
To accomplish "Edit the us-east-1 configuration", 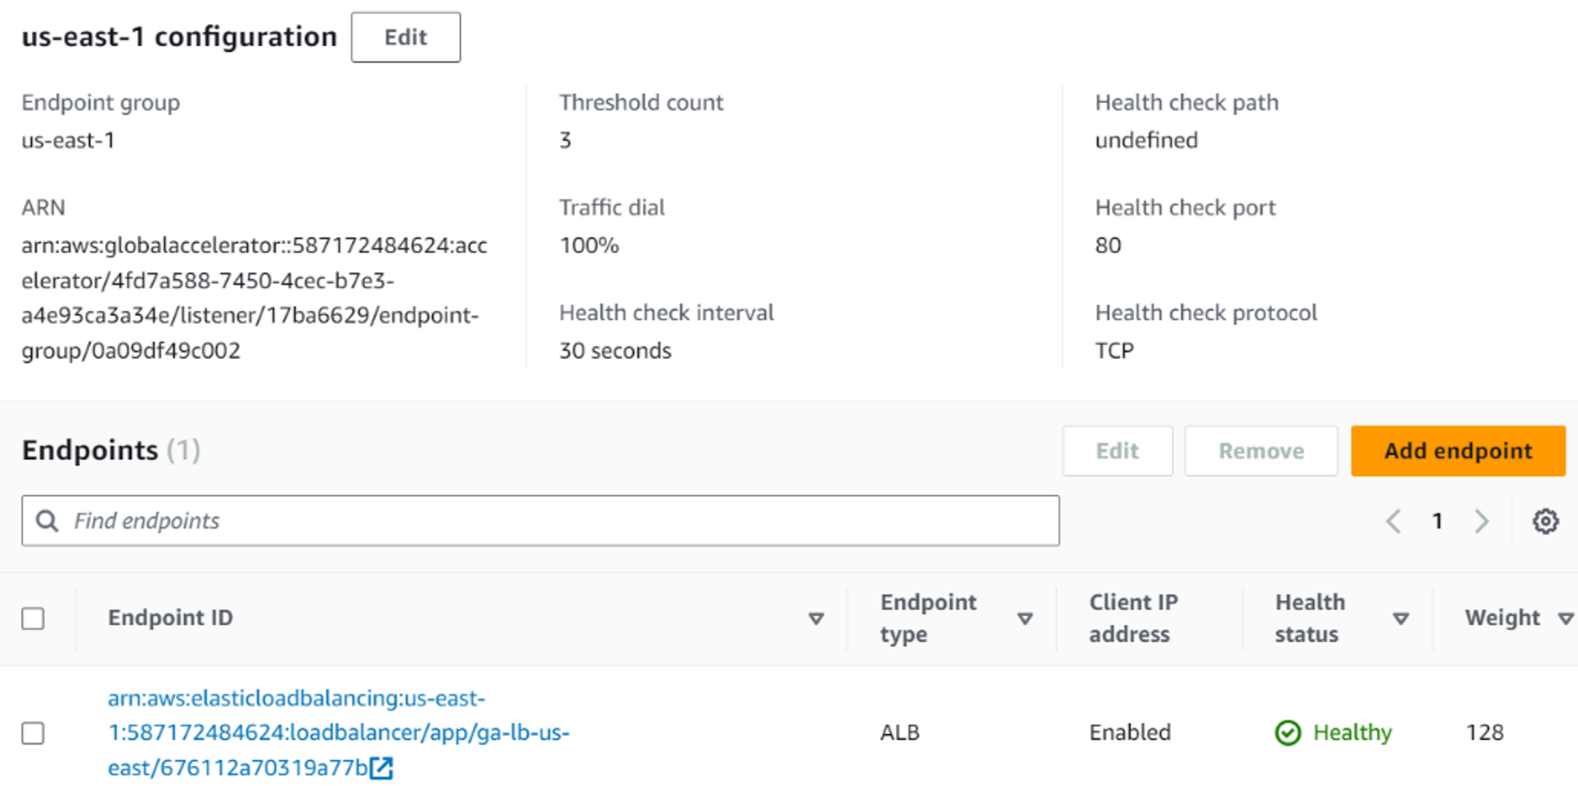I will (x=406, y=37).
